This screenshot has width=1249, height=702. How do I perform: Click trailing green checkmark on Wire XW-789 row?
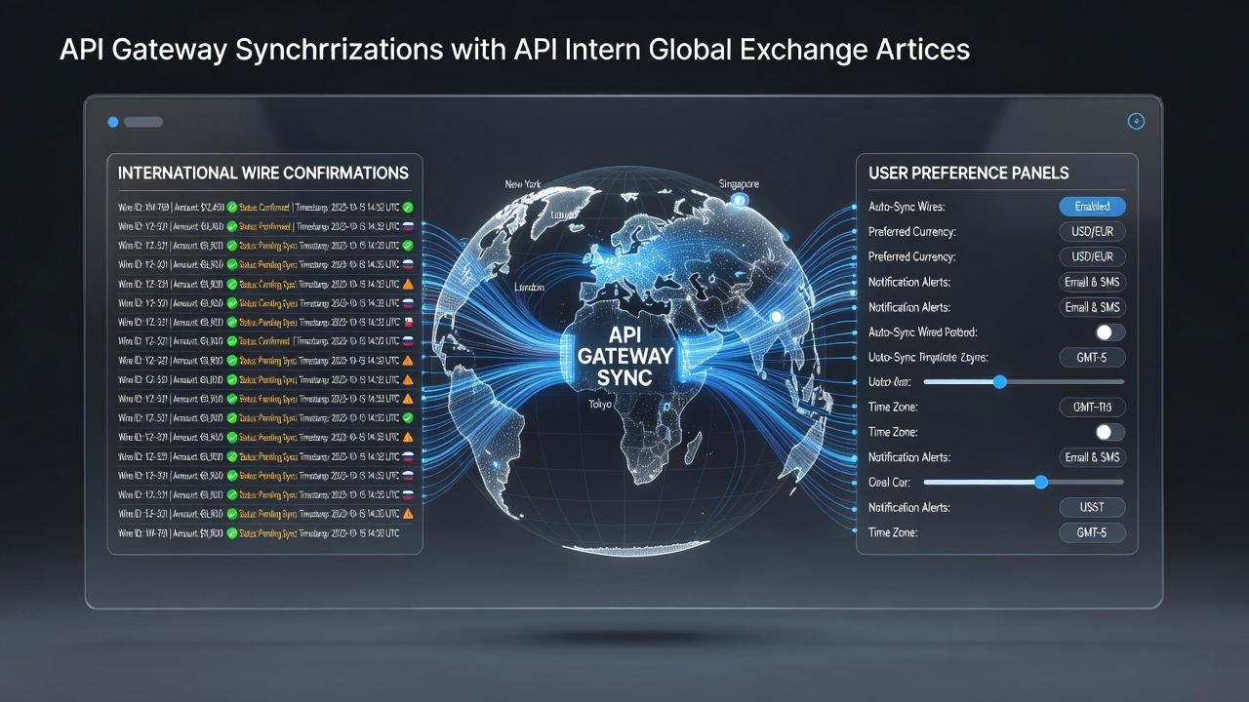(408, 208)
